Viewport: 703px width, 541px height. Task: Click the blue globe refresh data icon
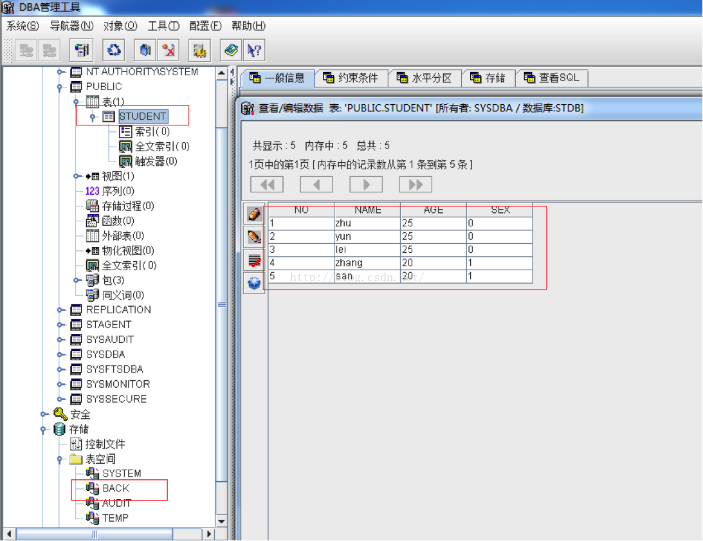click(254, 282)
